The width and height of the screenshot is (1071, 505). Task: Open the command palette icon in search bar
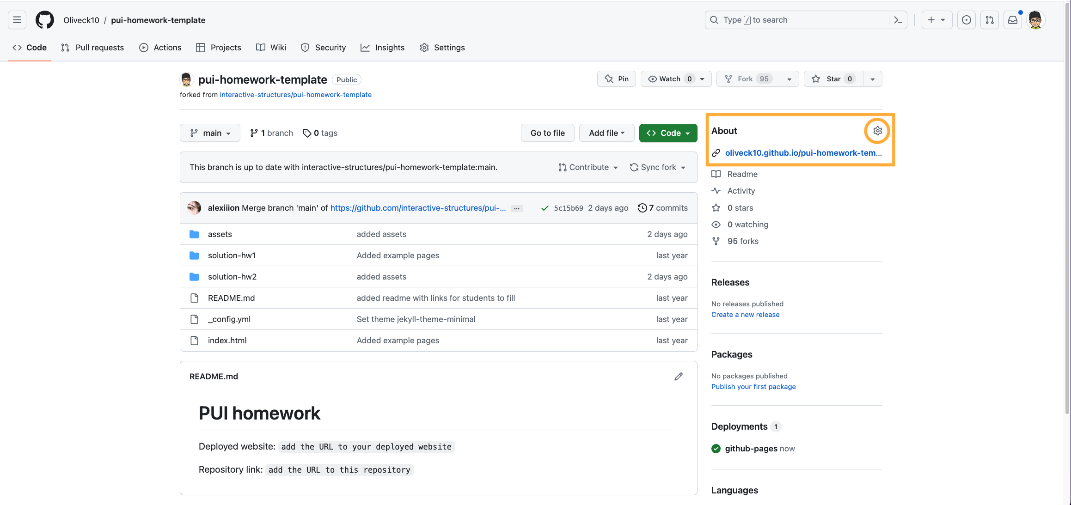pyautogui.click(x=898, y=20)
